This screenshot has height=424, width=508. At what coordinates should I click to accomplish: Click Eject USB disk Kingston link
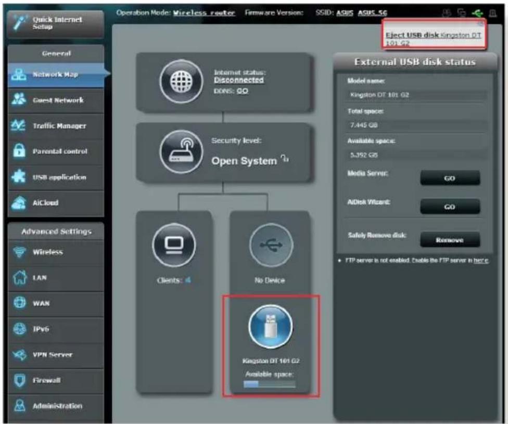click(x=433, y=39)
